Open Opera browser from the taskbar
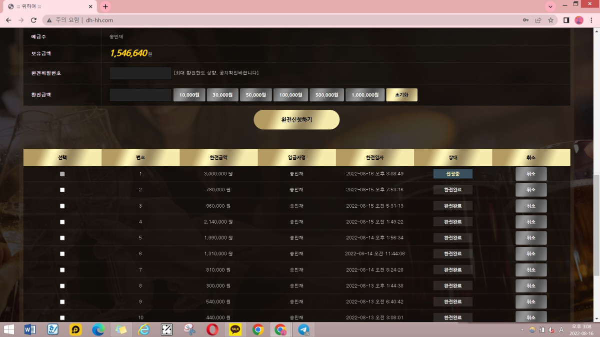This screenshot has width=600, height=337. point(212,330)
